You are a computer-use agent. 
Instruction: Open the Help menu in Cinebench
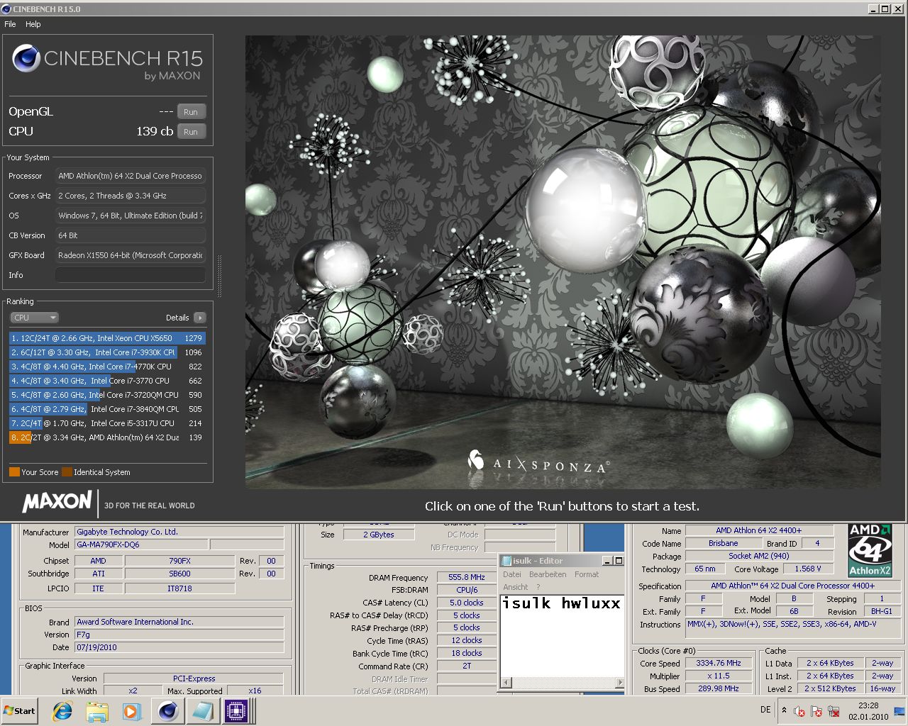click(x=33, y=24)
